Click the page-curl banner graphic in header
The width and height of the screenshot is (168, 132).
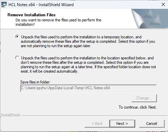[150, 19]
